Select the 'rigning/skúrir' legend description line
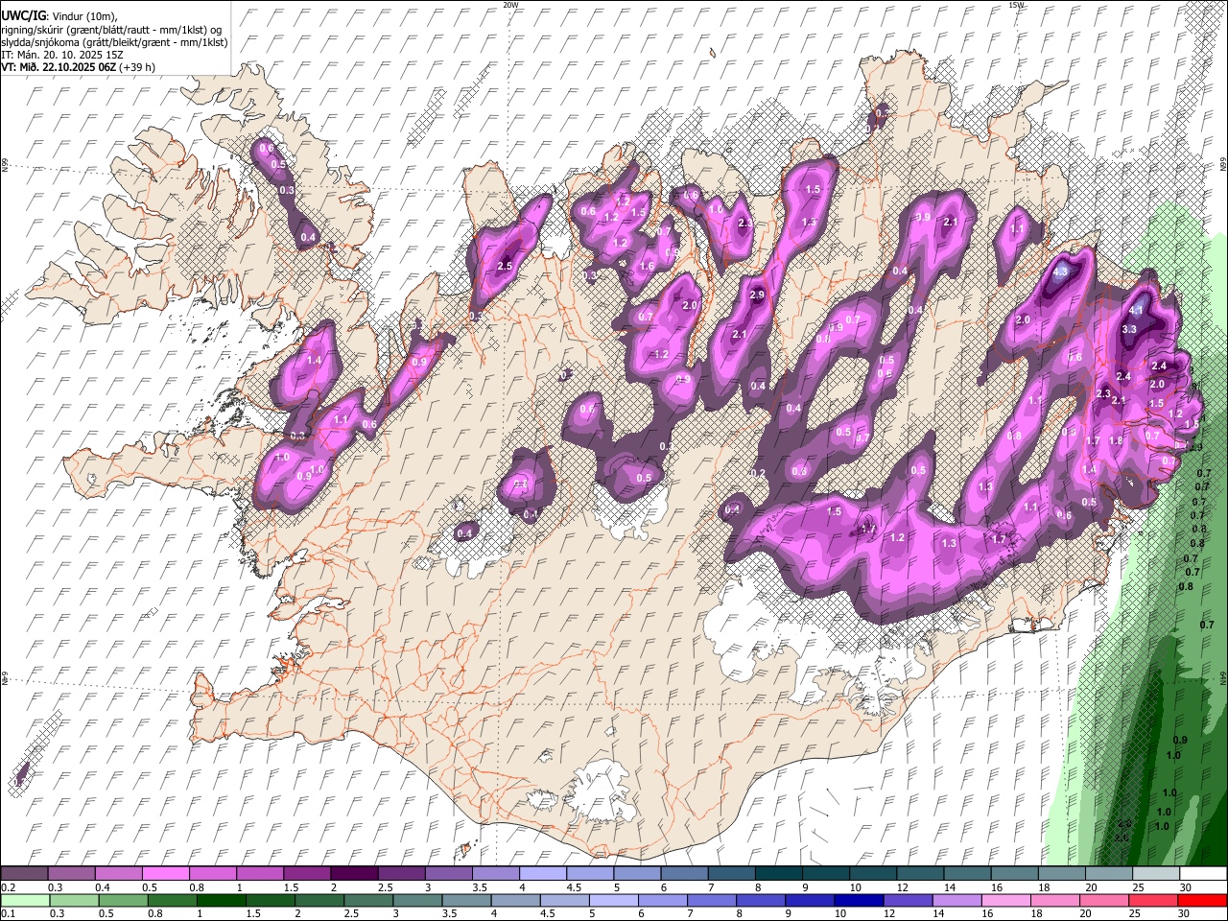The height and width of the screenshot is (921, 1228). (111, 29)
